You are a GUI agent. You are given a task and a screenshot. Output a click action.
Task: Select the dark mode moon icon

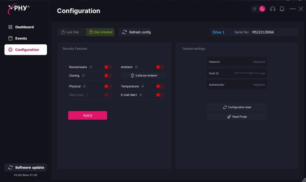(262, 9)
